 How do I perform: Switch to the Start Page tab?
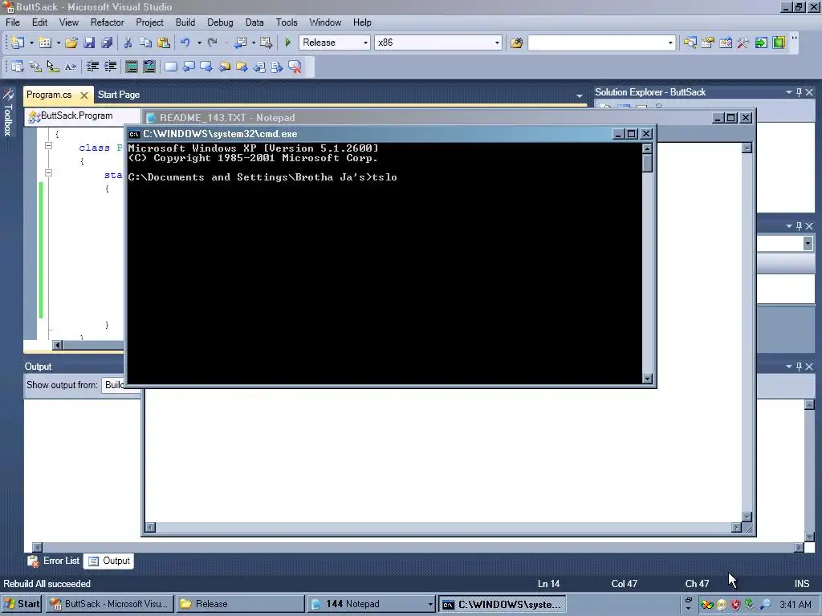coord(119,95)
